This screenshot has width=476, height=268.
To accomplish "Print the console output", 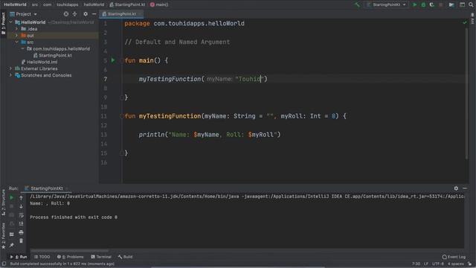I will 21,232.
